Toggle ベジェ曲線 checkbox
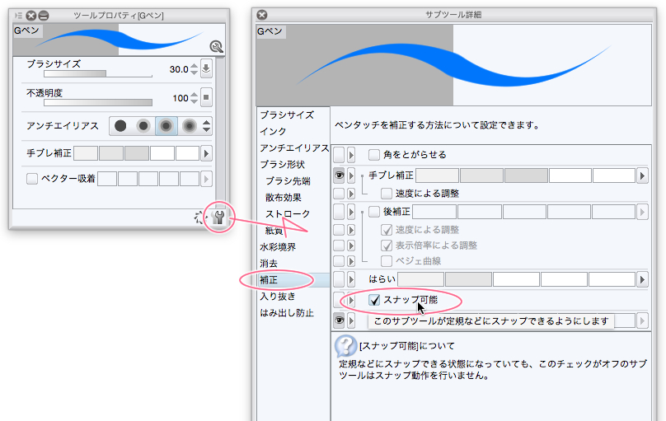 (x=386, y=260)
